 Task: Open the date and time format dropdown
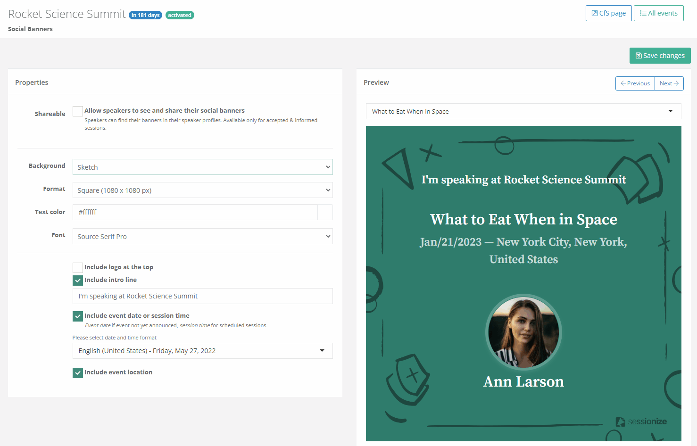pos(202,351)
